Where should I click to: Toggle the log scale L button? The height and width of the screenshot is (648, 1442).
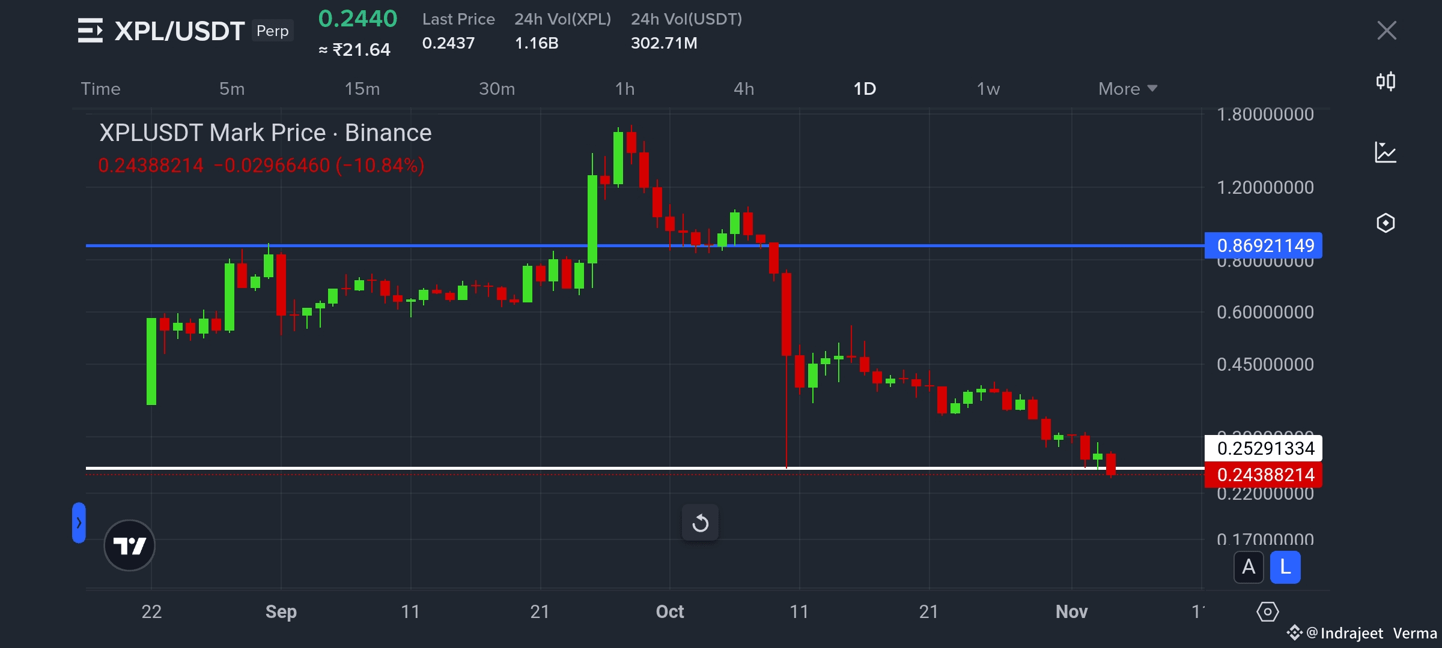click(1285, 567)
